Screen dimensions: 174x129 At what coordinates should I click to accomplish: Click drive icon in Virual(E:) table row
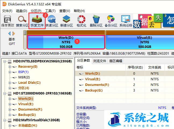(x=81, y=79)
